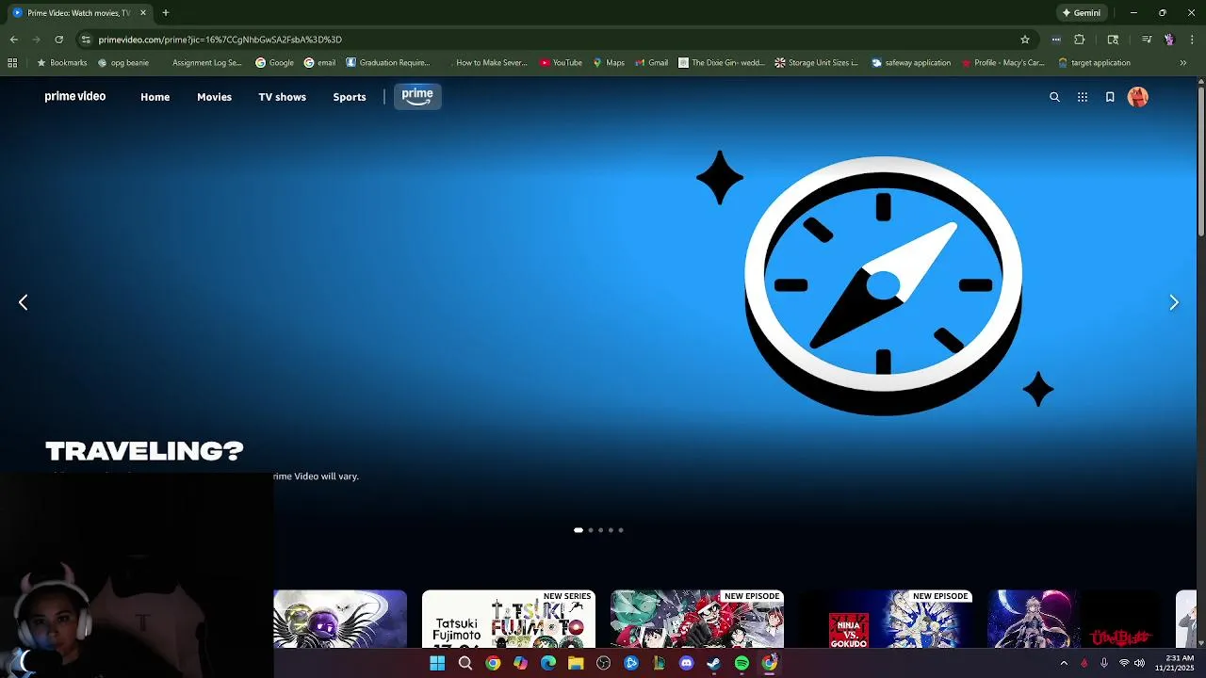Open the Storage Unit Sizes bookmark
This screenshot has height=678, width=1206.
tap(817, 63)
